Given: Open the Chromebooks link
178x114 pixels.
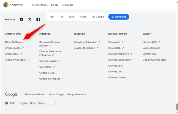Looking at the screenshot, I should 14,48.
